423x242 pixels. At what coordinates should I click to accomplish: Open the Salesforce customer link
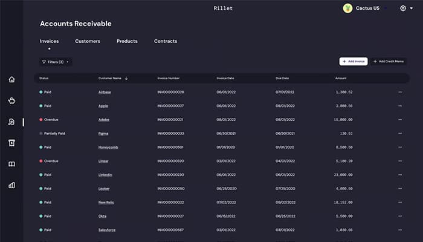(x=107, y=230)
